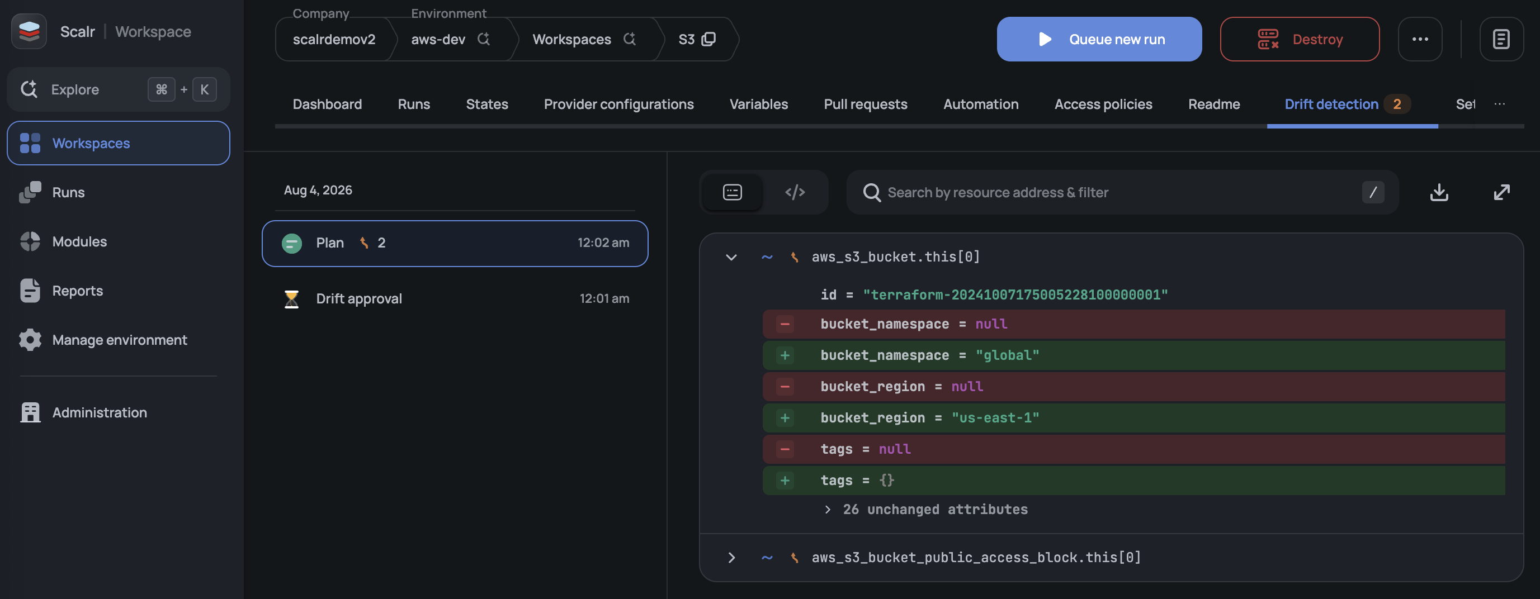
Task: Click the Aug 4, 2026 date header
Action: coord(318,190)
